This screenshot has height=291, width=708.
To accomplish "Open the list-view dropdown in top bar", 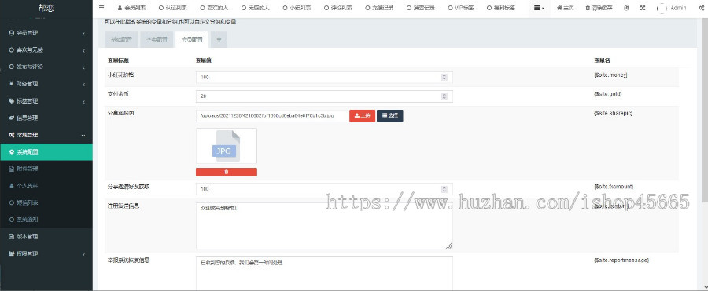I will (x=539, y=8).
